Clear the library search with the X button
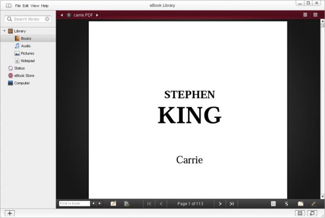The height and width of the screenshot is (218, 325). tap(47, 19)
